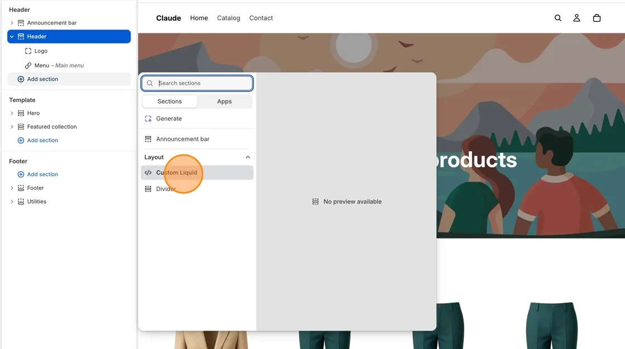Select Announcement bar in section picker

197,139
